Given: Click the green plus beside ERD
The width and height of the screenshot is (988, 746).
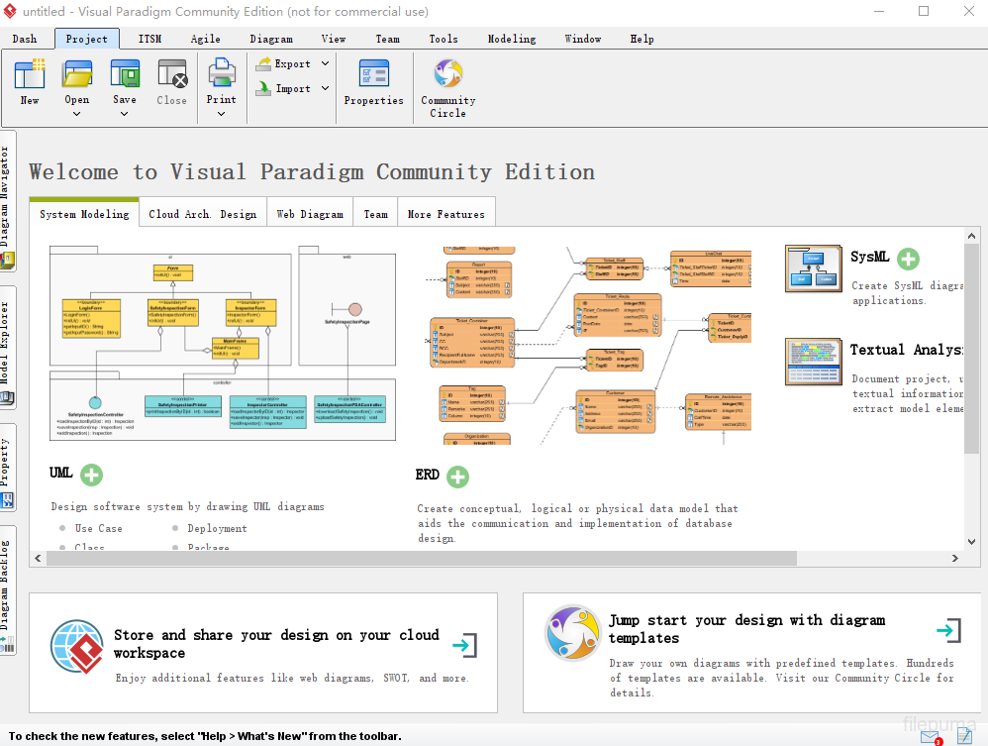Looking at the screenshot, I should click(x=457, y=477).
